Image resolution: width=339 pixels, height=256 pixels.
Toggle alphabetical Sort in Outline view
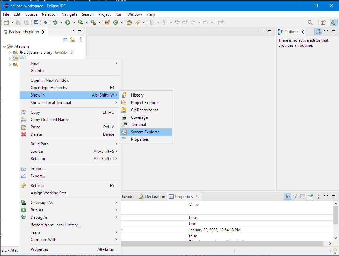point(318,31)
